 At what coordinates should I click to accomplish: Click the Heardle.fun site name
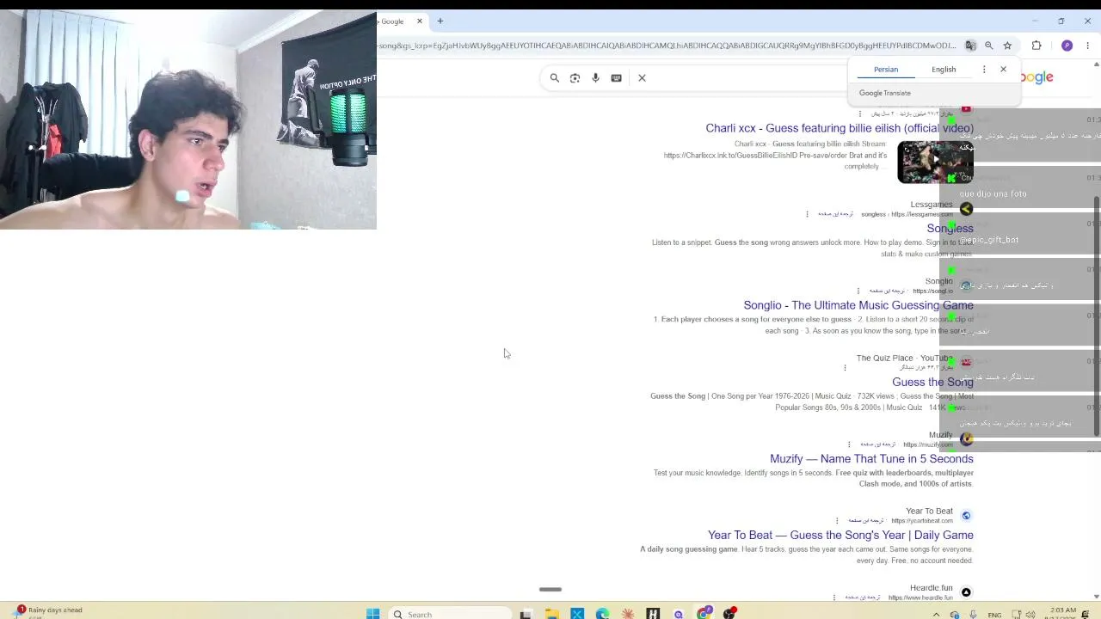click(931, 588)
